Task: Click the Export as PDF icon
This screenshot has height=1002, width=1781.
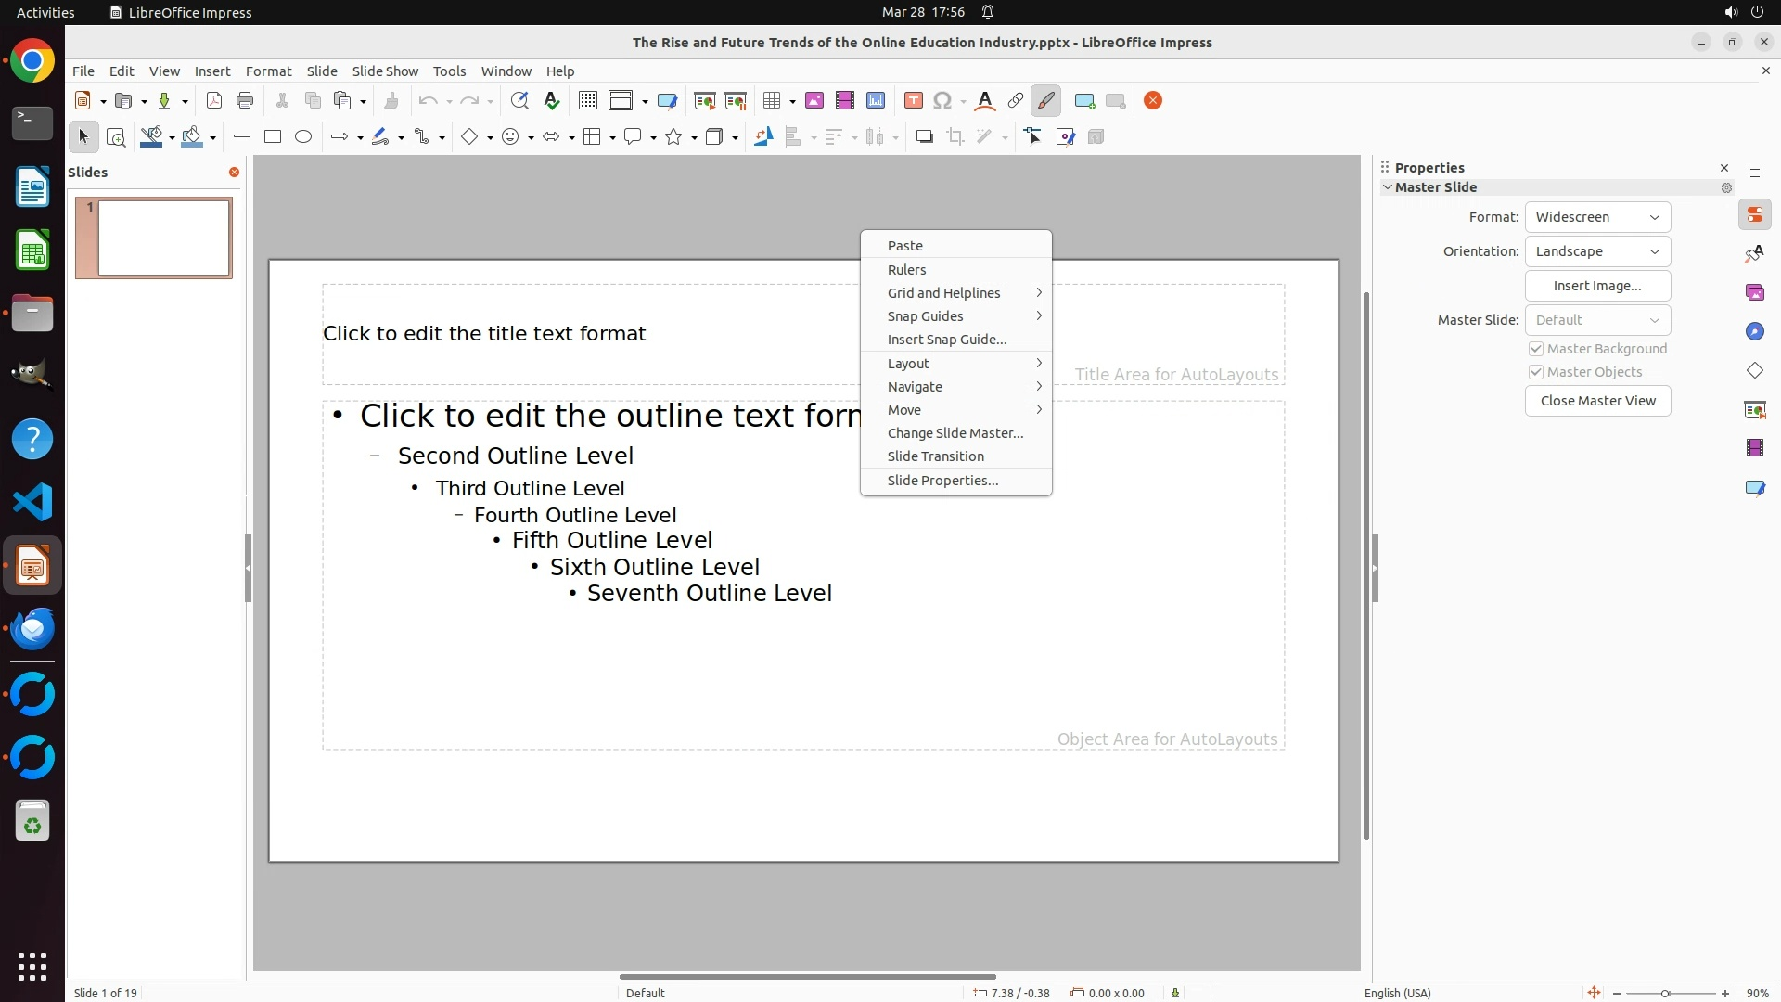Action: point(214,101)
